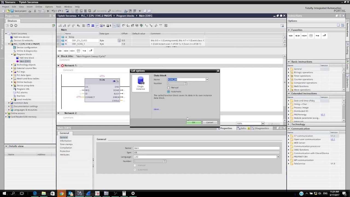The image size is (350, 197).
Task: Click the Save project toolbar icon
Action: [12, 11]
